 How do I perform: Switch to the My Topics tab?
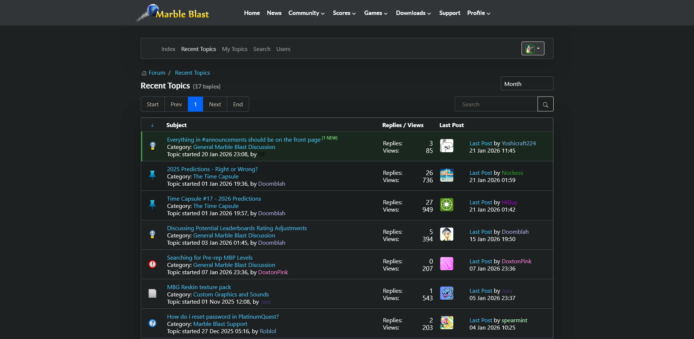click(234, 49)
